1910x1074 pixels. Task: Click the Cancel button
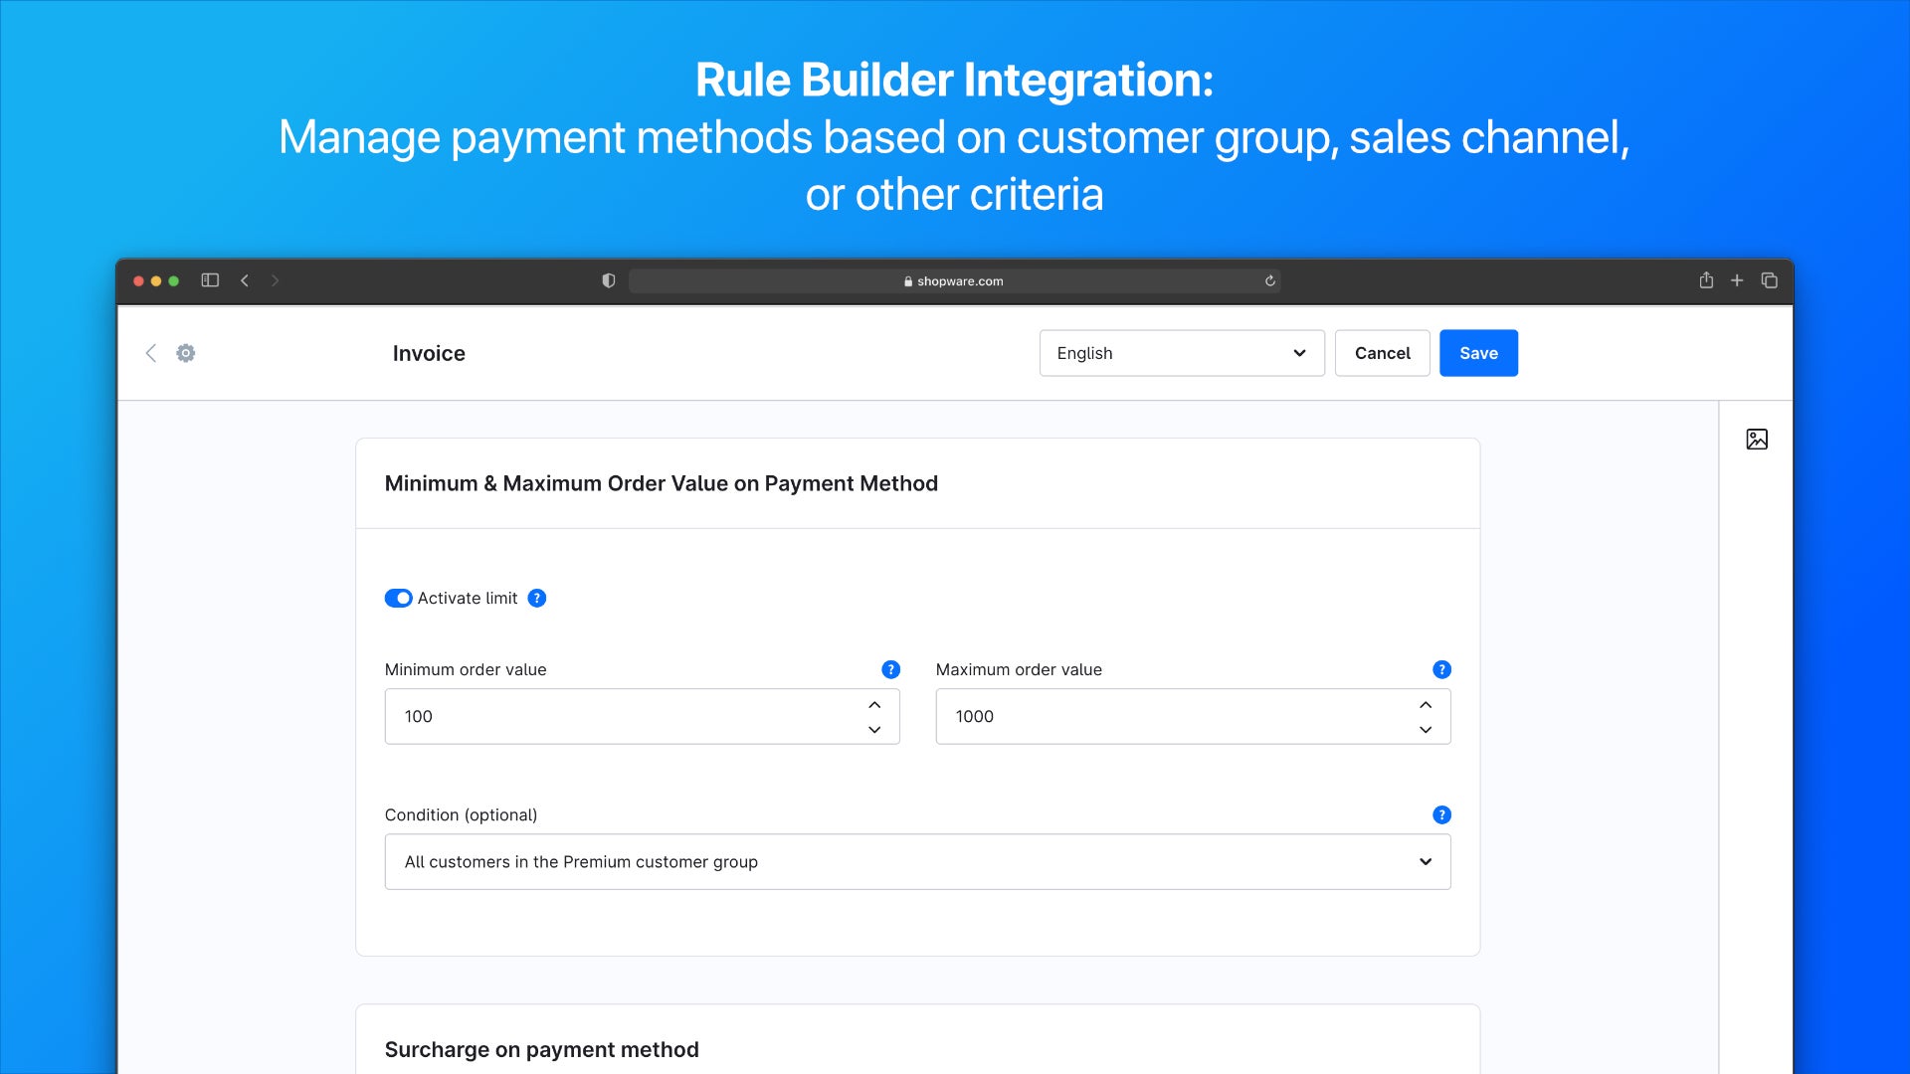[x=1382, y=353]
